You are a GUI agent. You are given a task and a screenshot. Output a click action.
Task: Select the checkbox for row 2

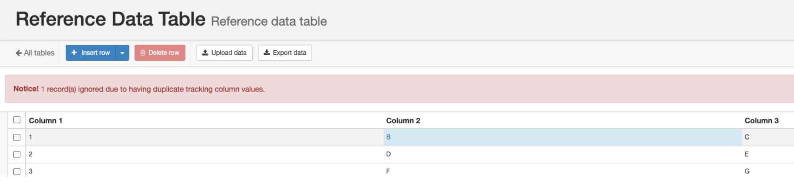17,154
